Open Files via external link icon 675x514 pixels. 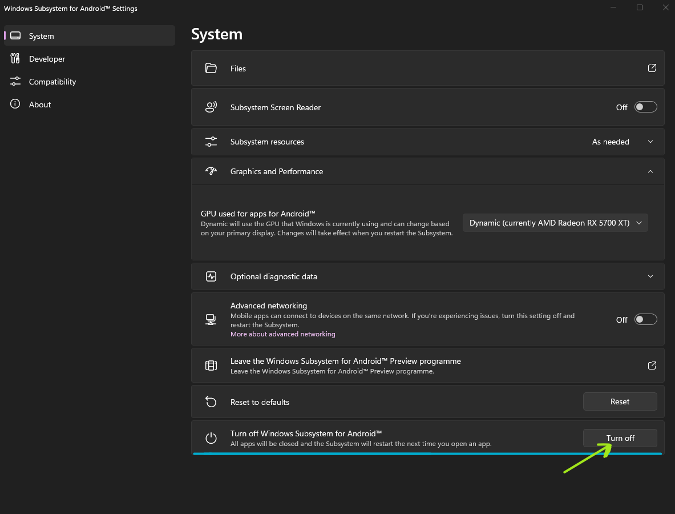tap(652, 68)
